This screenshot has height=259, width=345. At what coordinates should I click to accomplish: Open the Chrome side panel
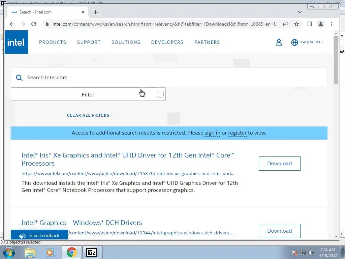tap(310, 24)
